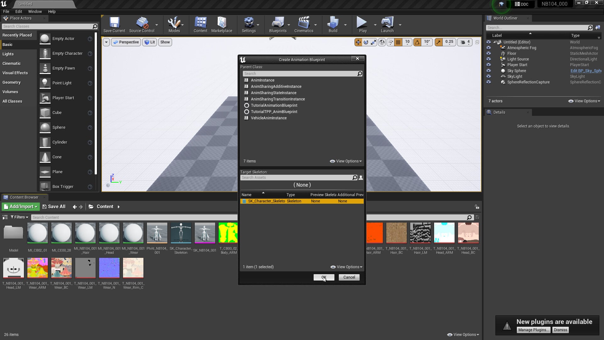Screen dimensions: 604x340
Task: Click the Save Current toolbar icon
Action: pos(114,25)
